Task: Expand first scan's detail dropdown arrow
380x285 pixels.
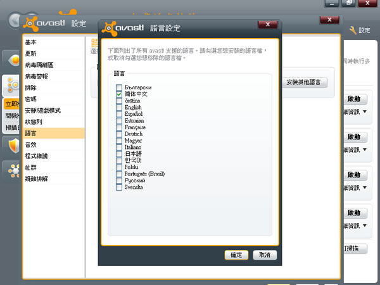Action: tap(365, 111)
